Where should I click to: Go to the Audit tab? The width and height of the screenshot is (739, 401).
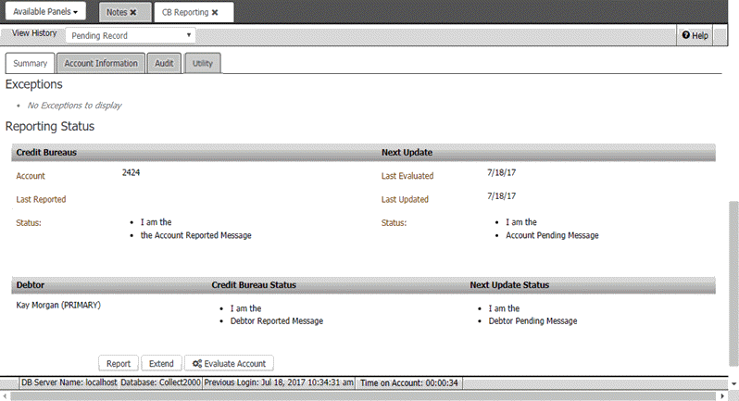click(164, 63)
